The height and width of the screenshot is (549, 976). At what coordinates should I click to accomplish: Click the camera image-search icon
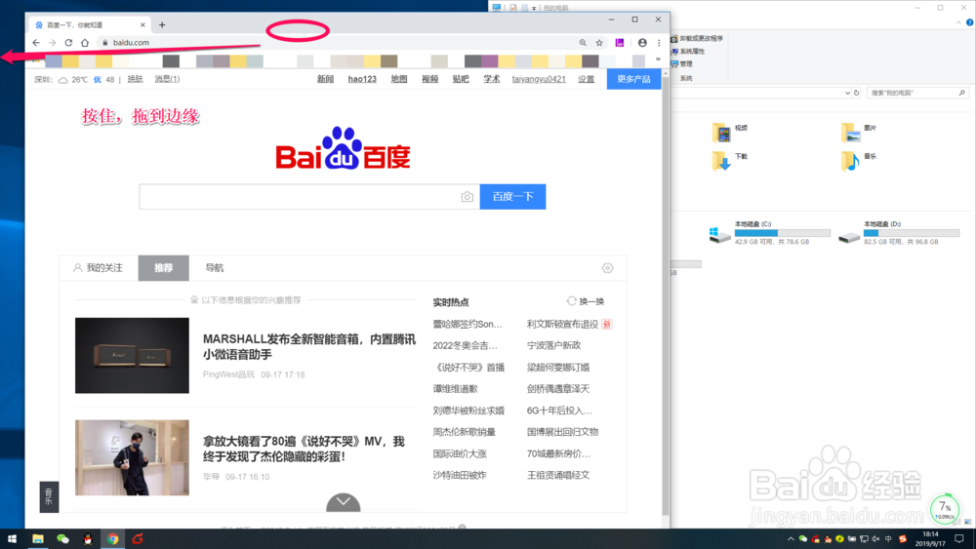[467, 197]
